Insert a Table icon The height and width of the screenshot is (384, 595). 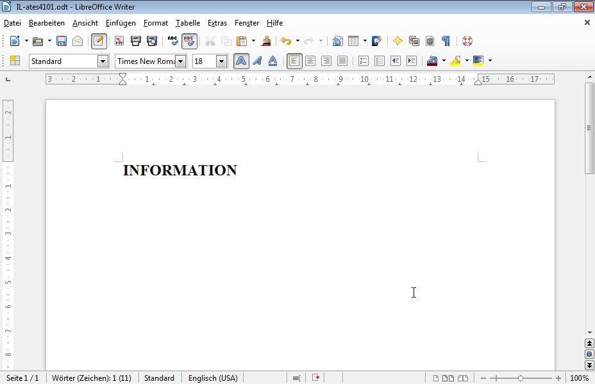pos(353,41)
